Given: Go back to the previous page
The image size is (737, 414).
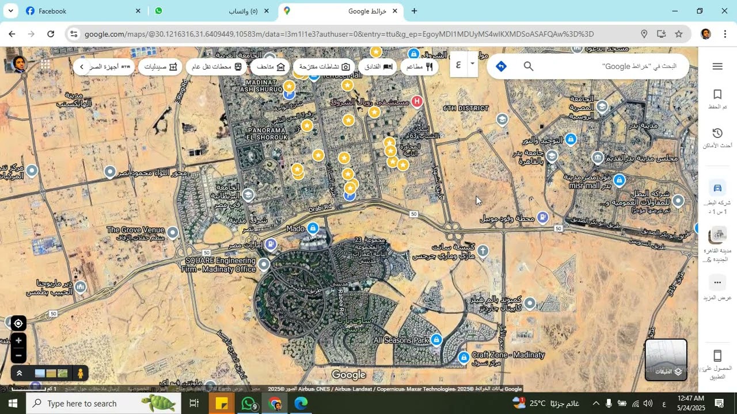Looking at the screenshot, I should pos(12,34).
